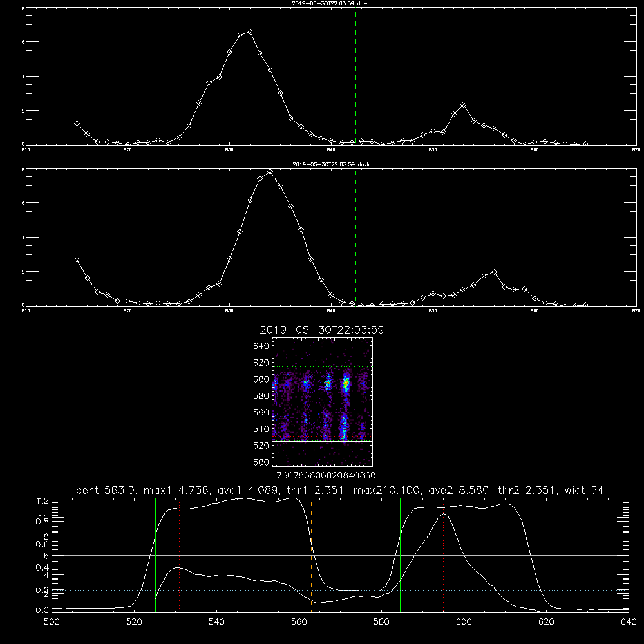Viewport: 644px width, 644px height.
Task: Click the upper white horizontal line in spectral image
Action: pyautogui.click(x=322, y=363)
